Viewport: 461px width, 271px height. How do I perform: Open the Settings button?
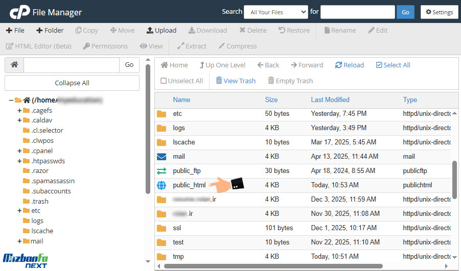click(439, 12)
